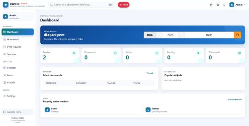This screenshot has height=126, width=249.
Task: Open the lahcen teacher card
Action: point(193,110)
